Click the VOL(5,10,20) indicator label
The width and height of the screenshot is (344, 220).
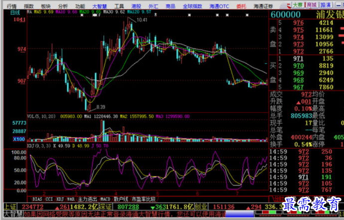coord(41,116)
